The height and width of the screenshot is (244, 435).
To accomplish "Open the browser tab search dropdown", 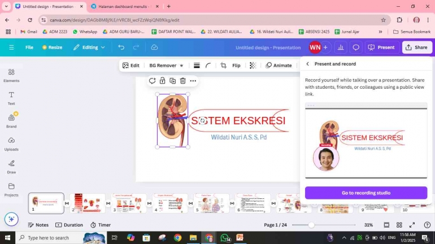I will click(6, 6).
